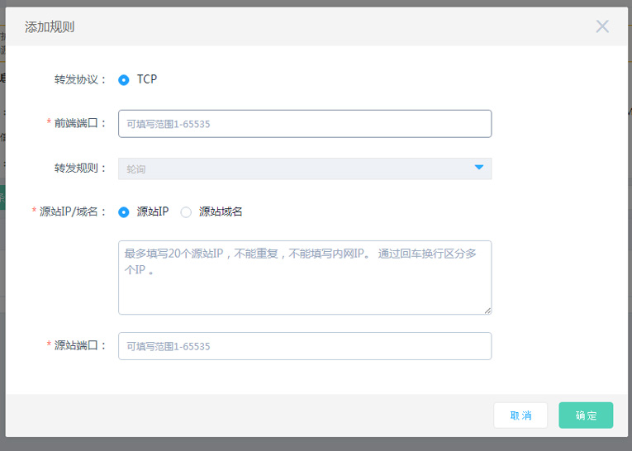The height and width of the screenshot is (451, 632).
Task: Click the 前端端口 field label
Action: coord(80,123)
